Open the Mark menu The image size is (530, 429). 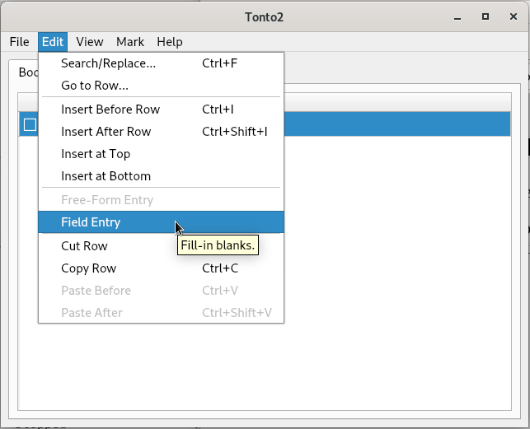click(130, 42)
